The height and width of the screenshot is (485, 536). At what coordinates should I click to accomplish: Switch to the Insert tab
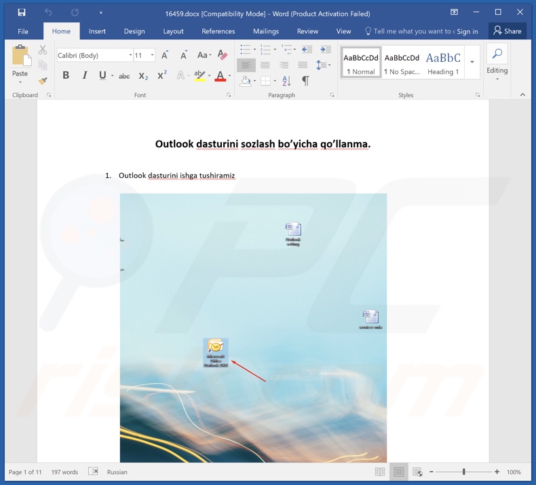point(97,31)
